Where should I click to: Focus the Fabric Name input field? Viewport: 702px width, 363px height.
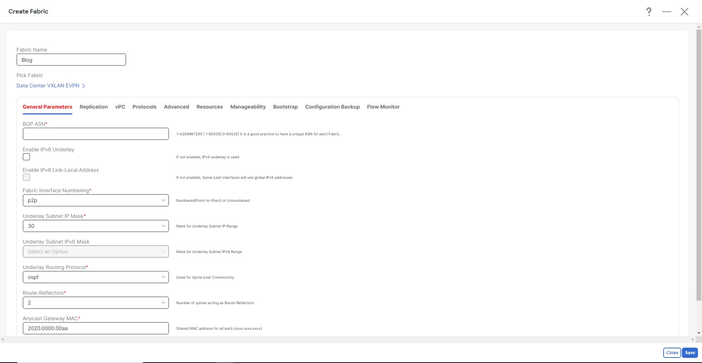[71, 60]
